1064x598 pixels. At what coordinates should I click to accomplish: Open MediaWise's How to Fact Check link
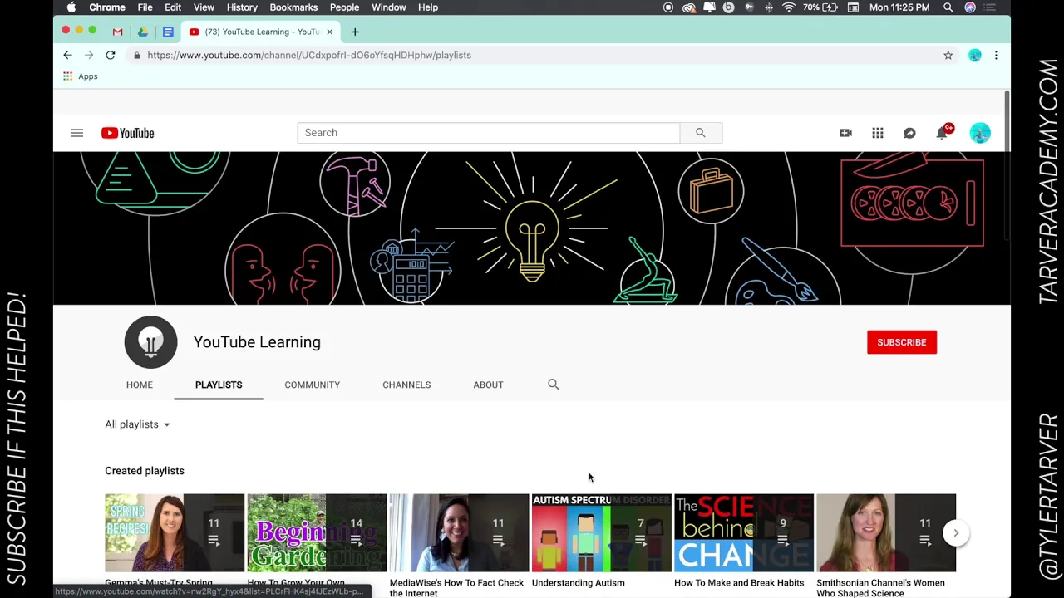tap(456, 587)
